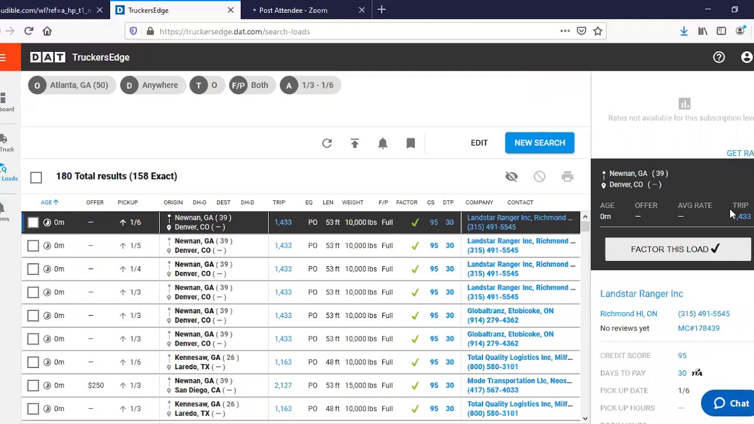
Task: Edit the availability chip 1/3 - 1/6
Action: (309, 85)
